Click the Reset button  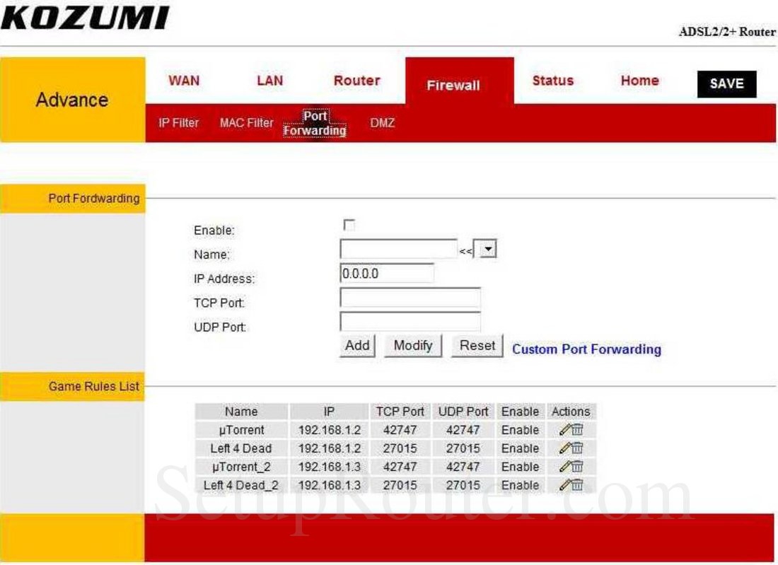[x=476, y=346]
